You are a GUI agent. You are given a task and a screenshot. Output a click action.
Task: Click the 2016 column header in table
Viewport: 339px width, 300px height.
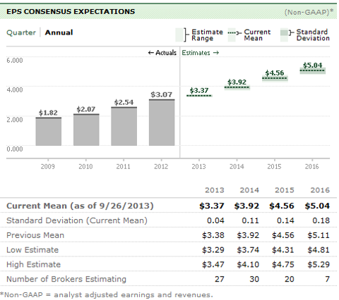(320, 190)
